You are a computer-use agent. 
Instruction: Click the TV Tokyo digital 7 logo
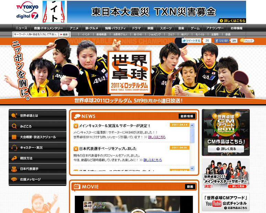(27, 11)
